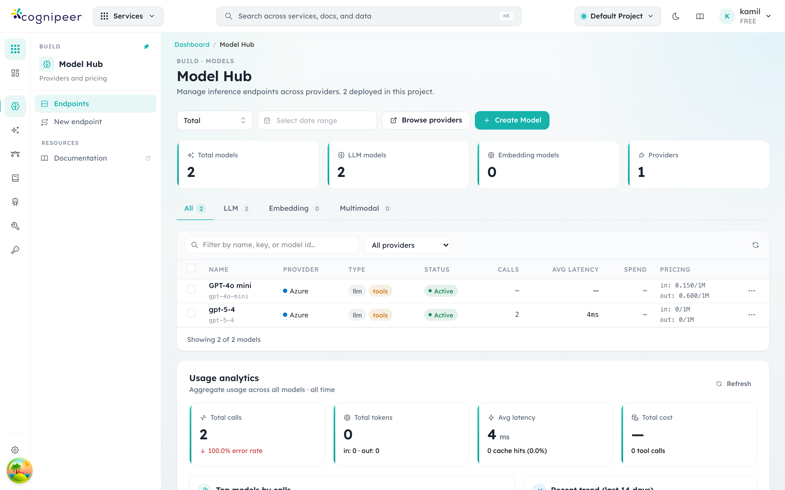Screen dimensions: 785x490
Task: Open the Services dropdown
Action: pos(128,16)
